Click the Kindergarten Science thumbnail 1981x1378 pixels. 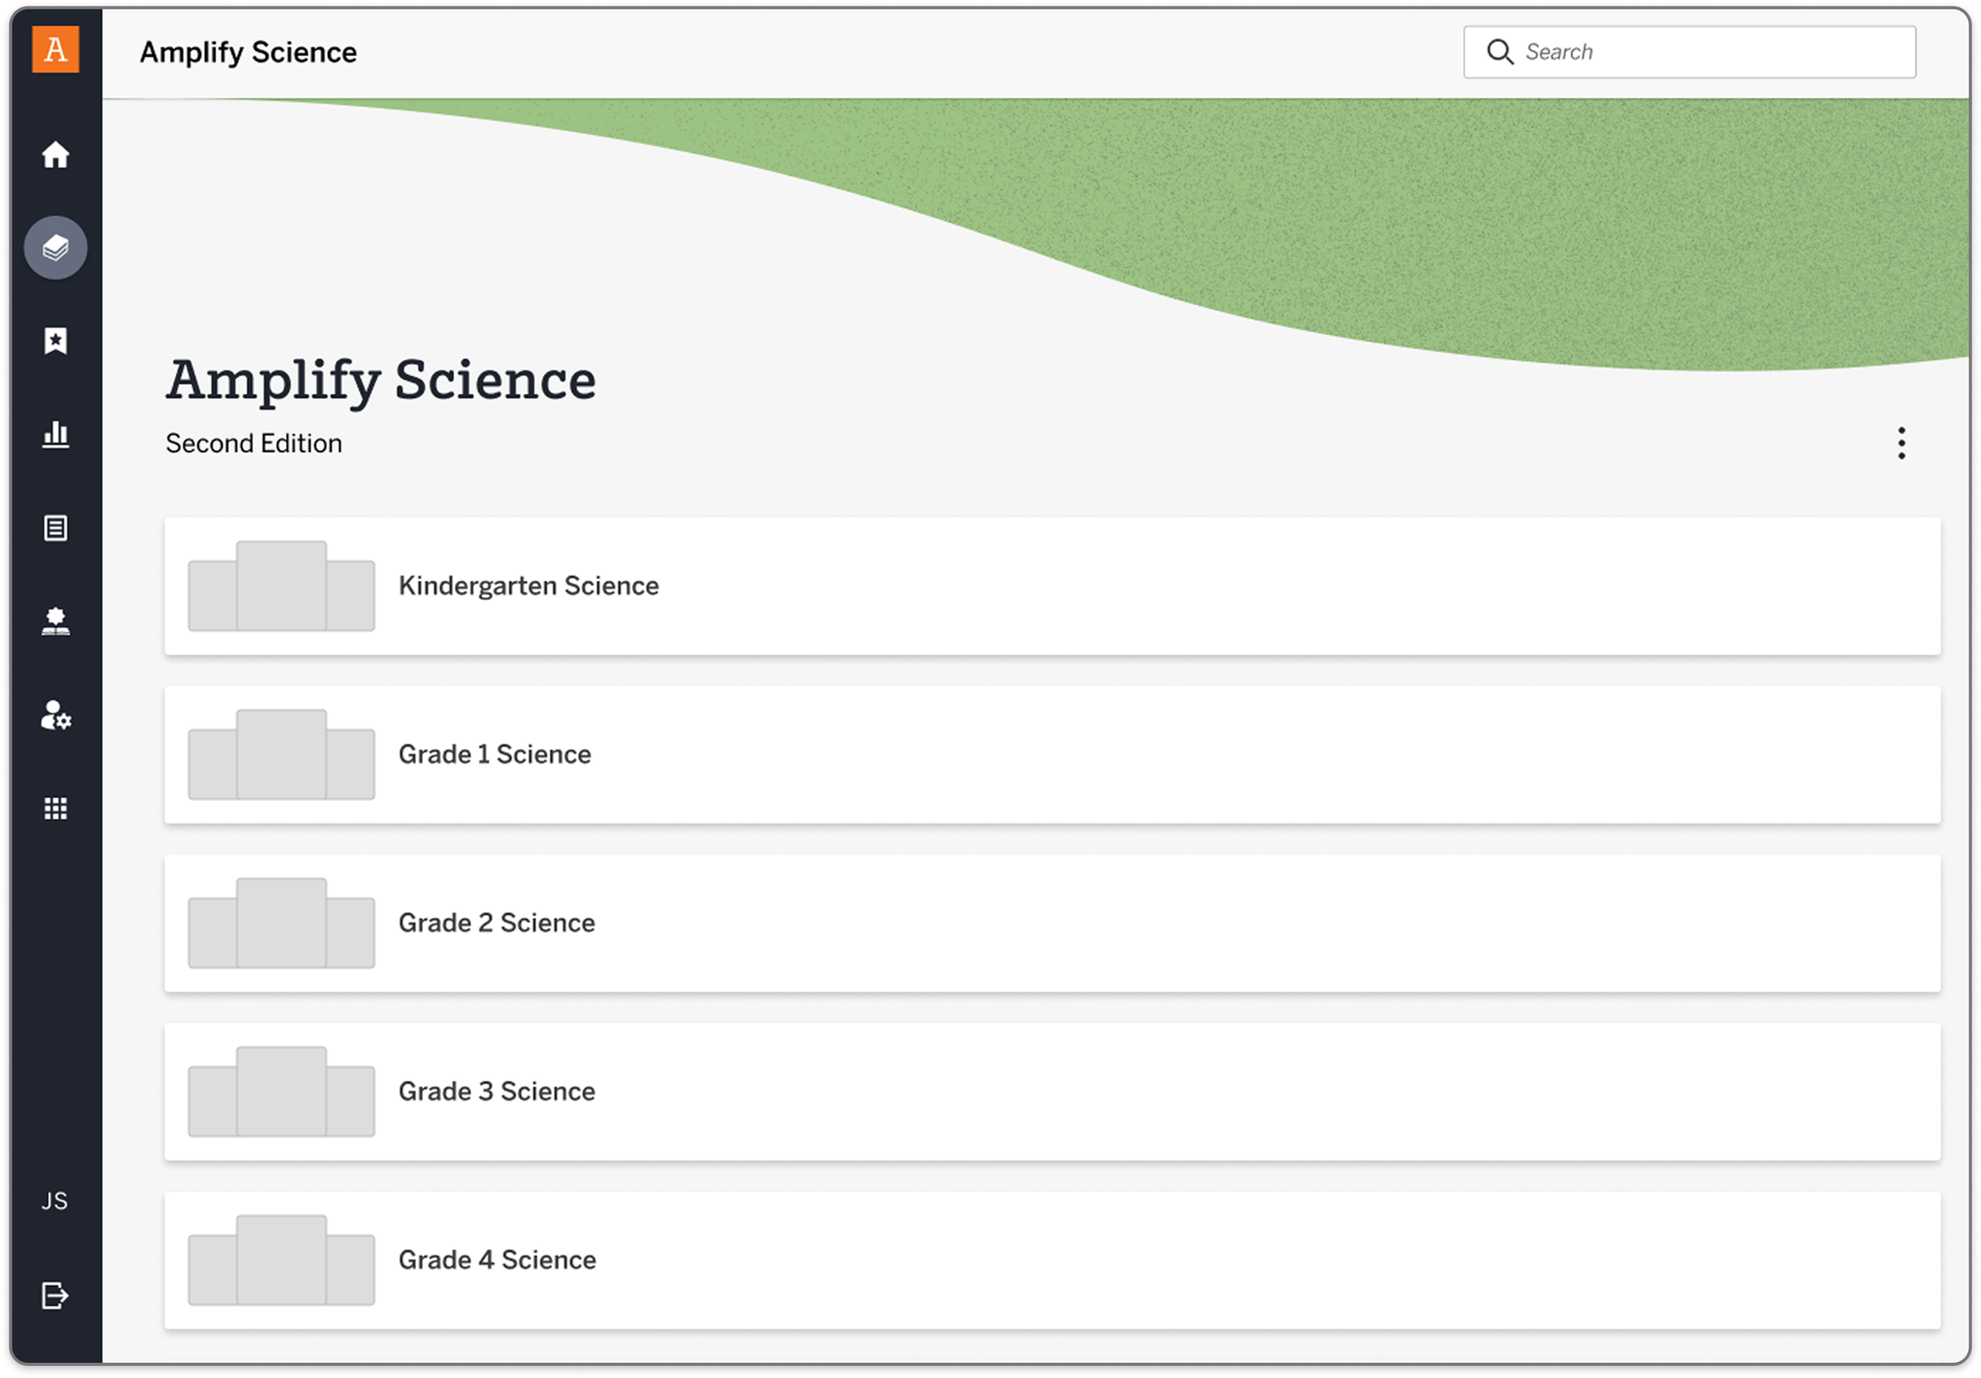point(281,586)
